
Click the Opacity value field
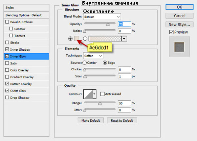124,24
